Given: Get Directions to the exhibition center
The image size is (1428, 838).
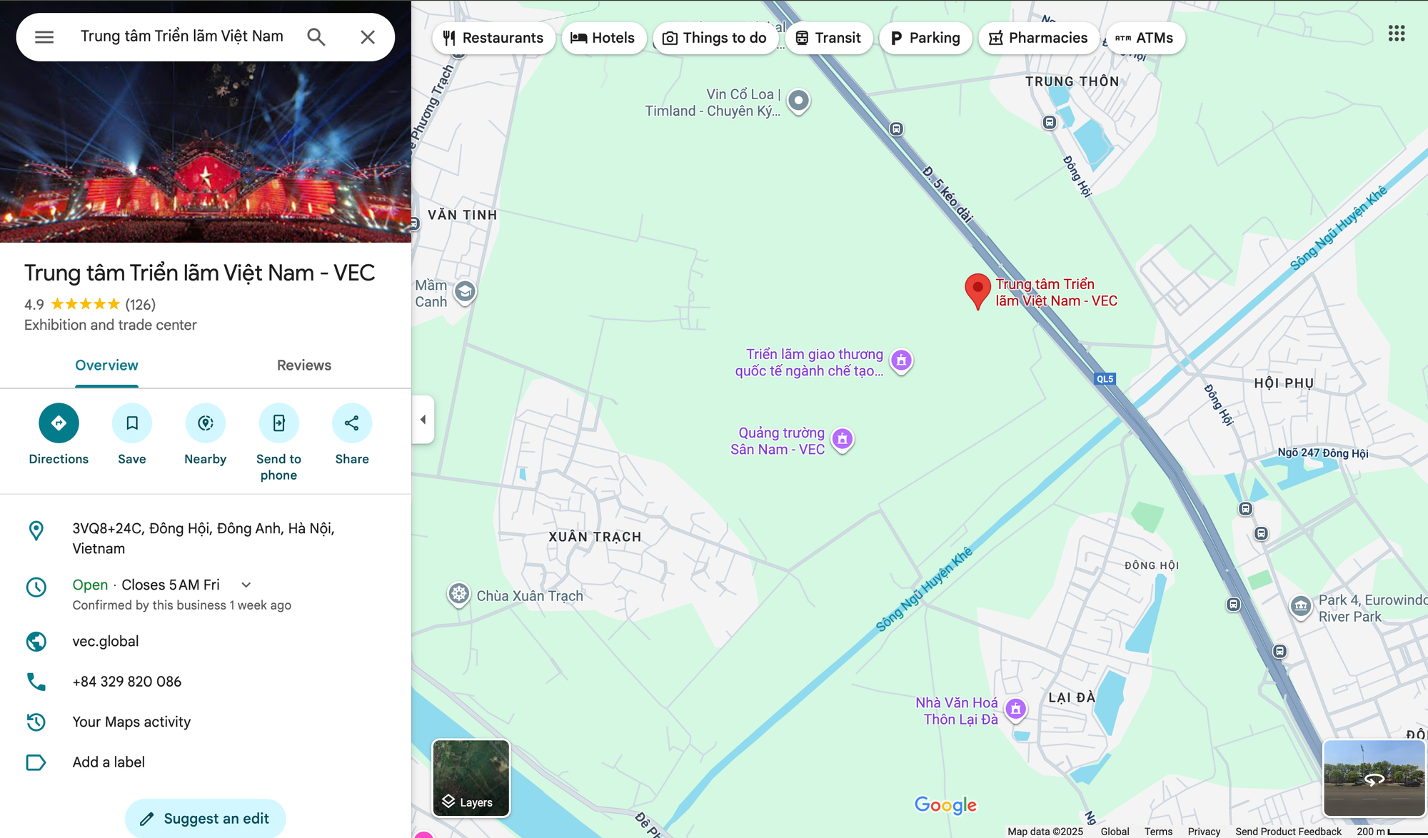Looking at the screenshot, I should point(59,423).
